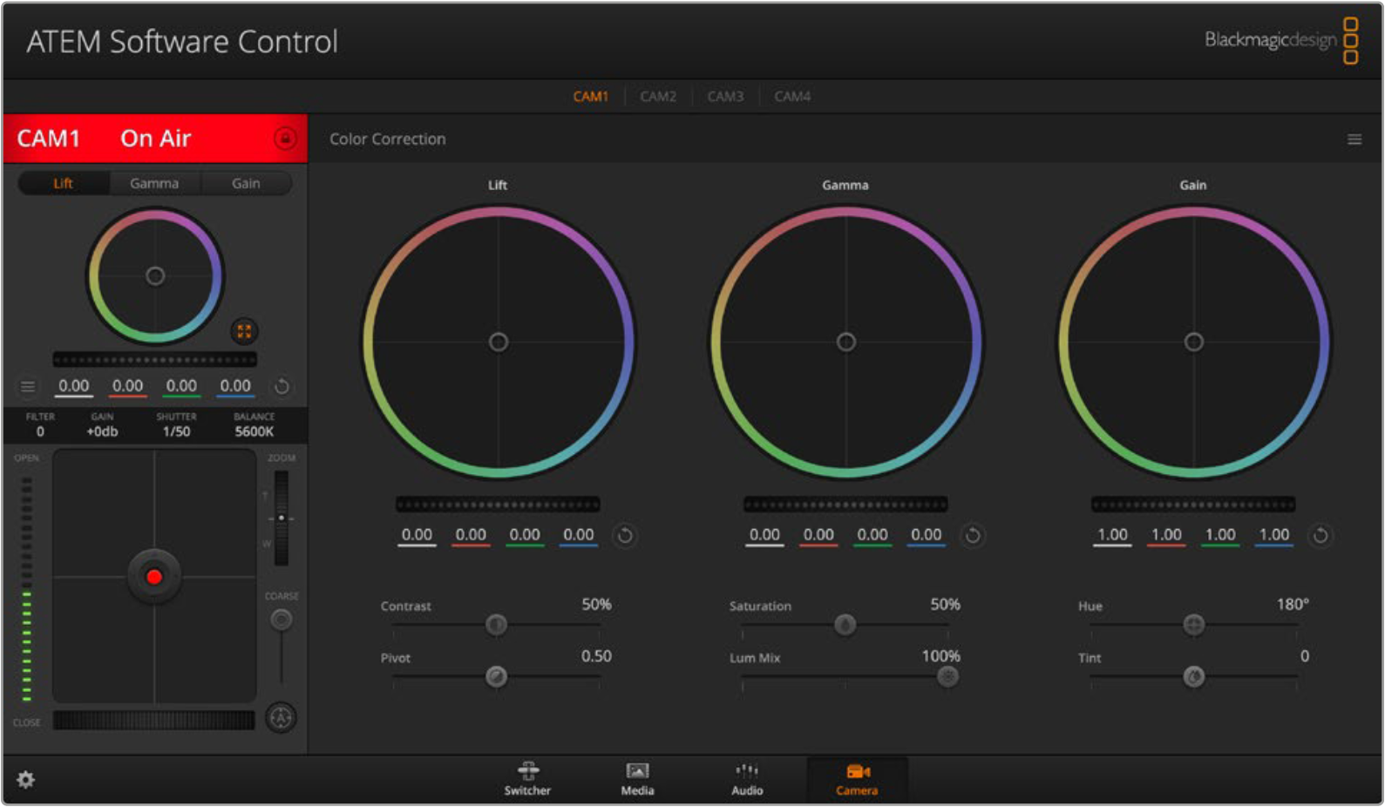Image resolution: width=1385 pixels, height=807 pixels.
Task: Open the left panel hamburger menu
Action: pyautogui.click(x=28, y=386)
